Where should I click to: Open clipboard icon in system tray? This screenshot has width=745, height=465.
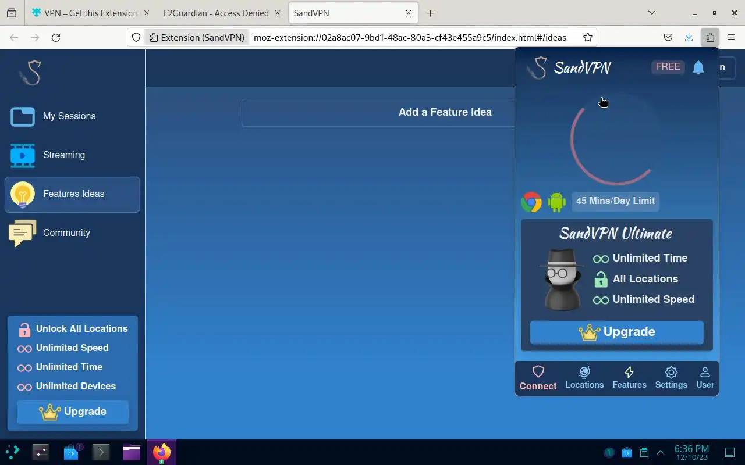click(644, 452)
